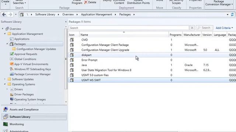This screenshot has height=132, width=236.
Task: Collapse the Packages tree node
Action: 7,44
